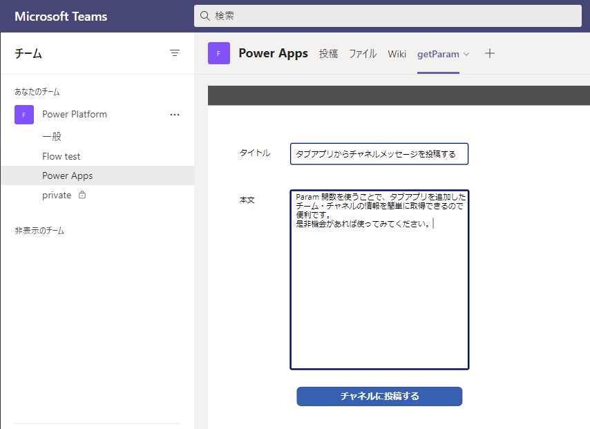The image size is (590, 429).
Task: Click the 本文 label
Action: click(x=247, y=200)
